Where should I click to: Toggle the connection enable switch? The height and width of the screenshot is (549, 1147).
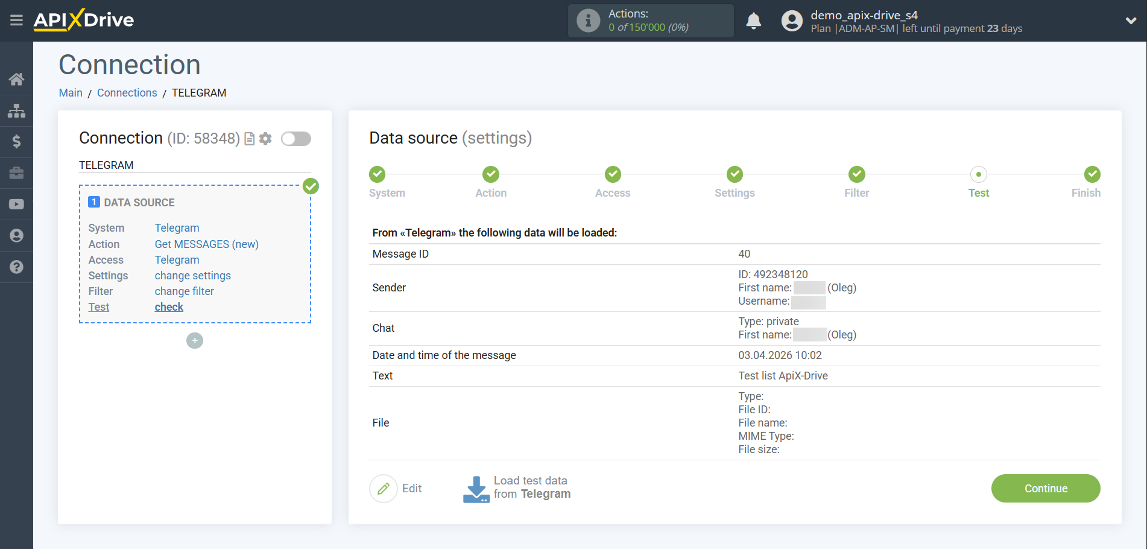click(296, 139)
